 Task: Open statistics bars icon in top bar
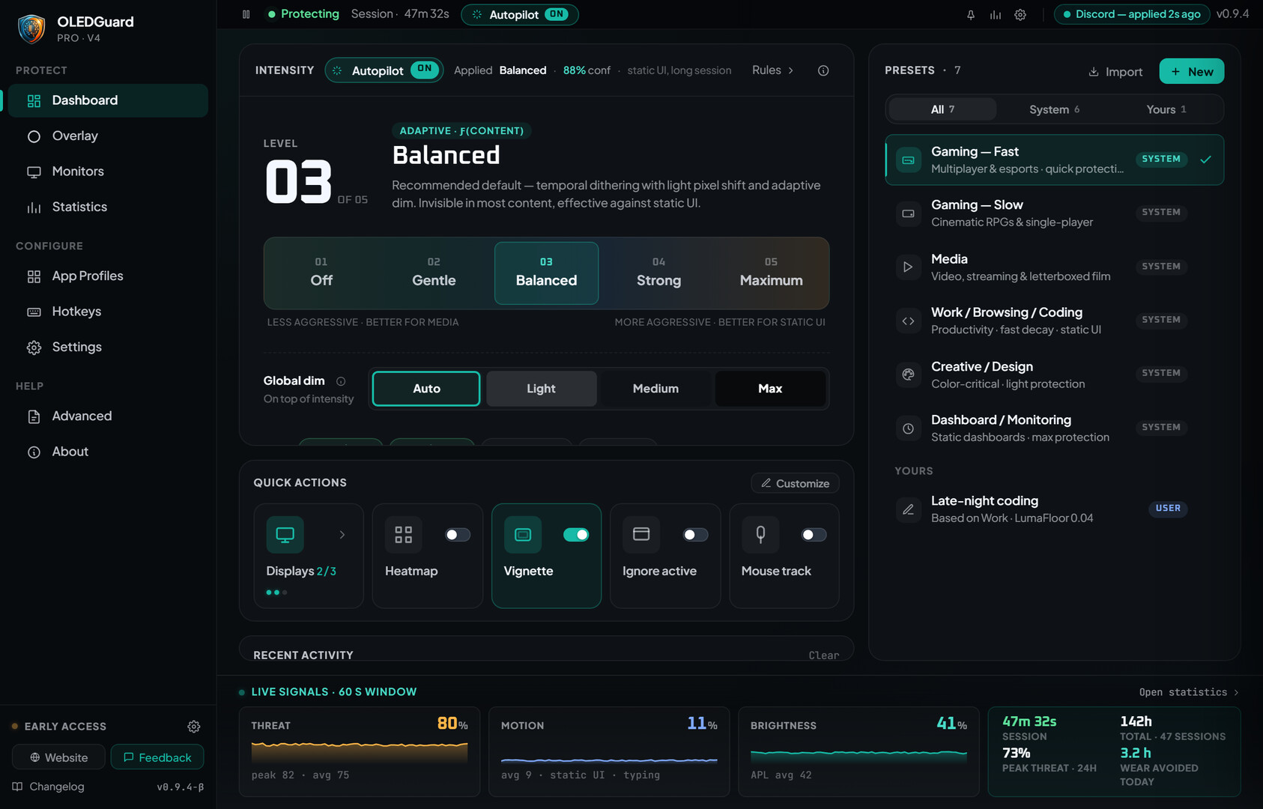pyautogui.click(x=996, y=15)
